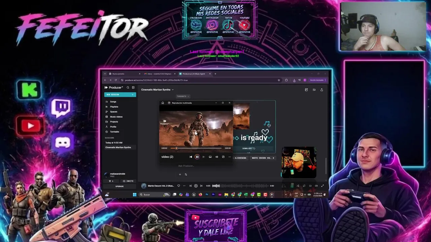
Task: Open the Windows Start menu
Action: coord(134,194)
